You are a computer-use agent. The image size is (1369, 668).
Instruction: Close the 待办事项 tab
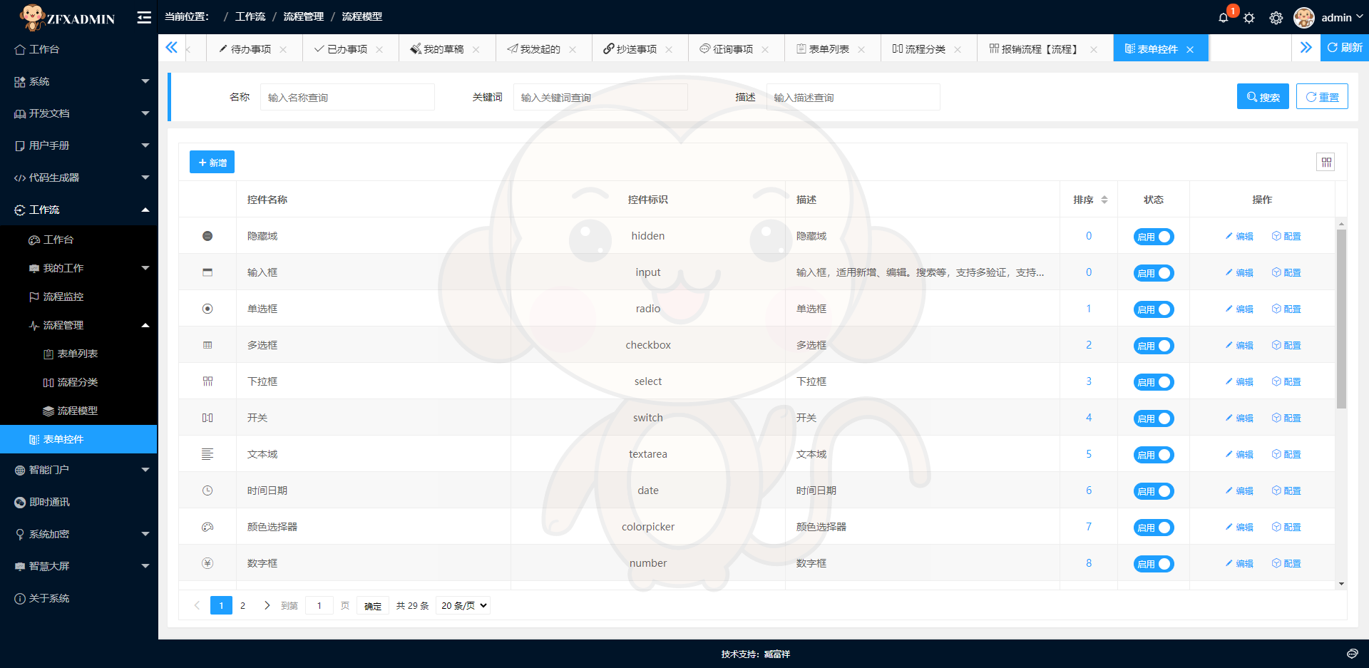283,49
